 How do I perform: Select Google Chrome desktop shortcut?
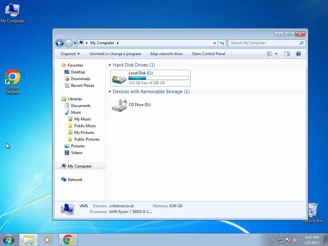point(12,82)
